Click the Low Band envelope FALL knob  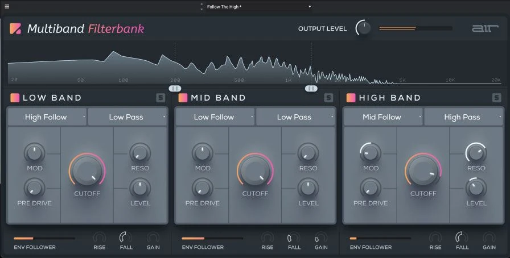click(x=126, y=237)
